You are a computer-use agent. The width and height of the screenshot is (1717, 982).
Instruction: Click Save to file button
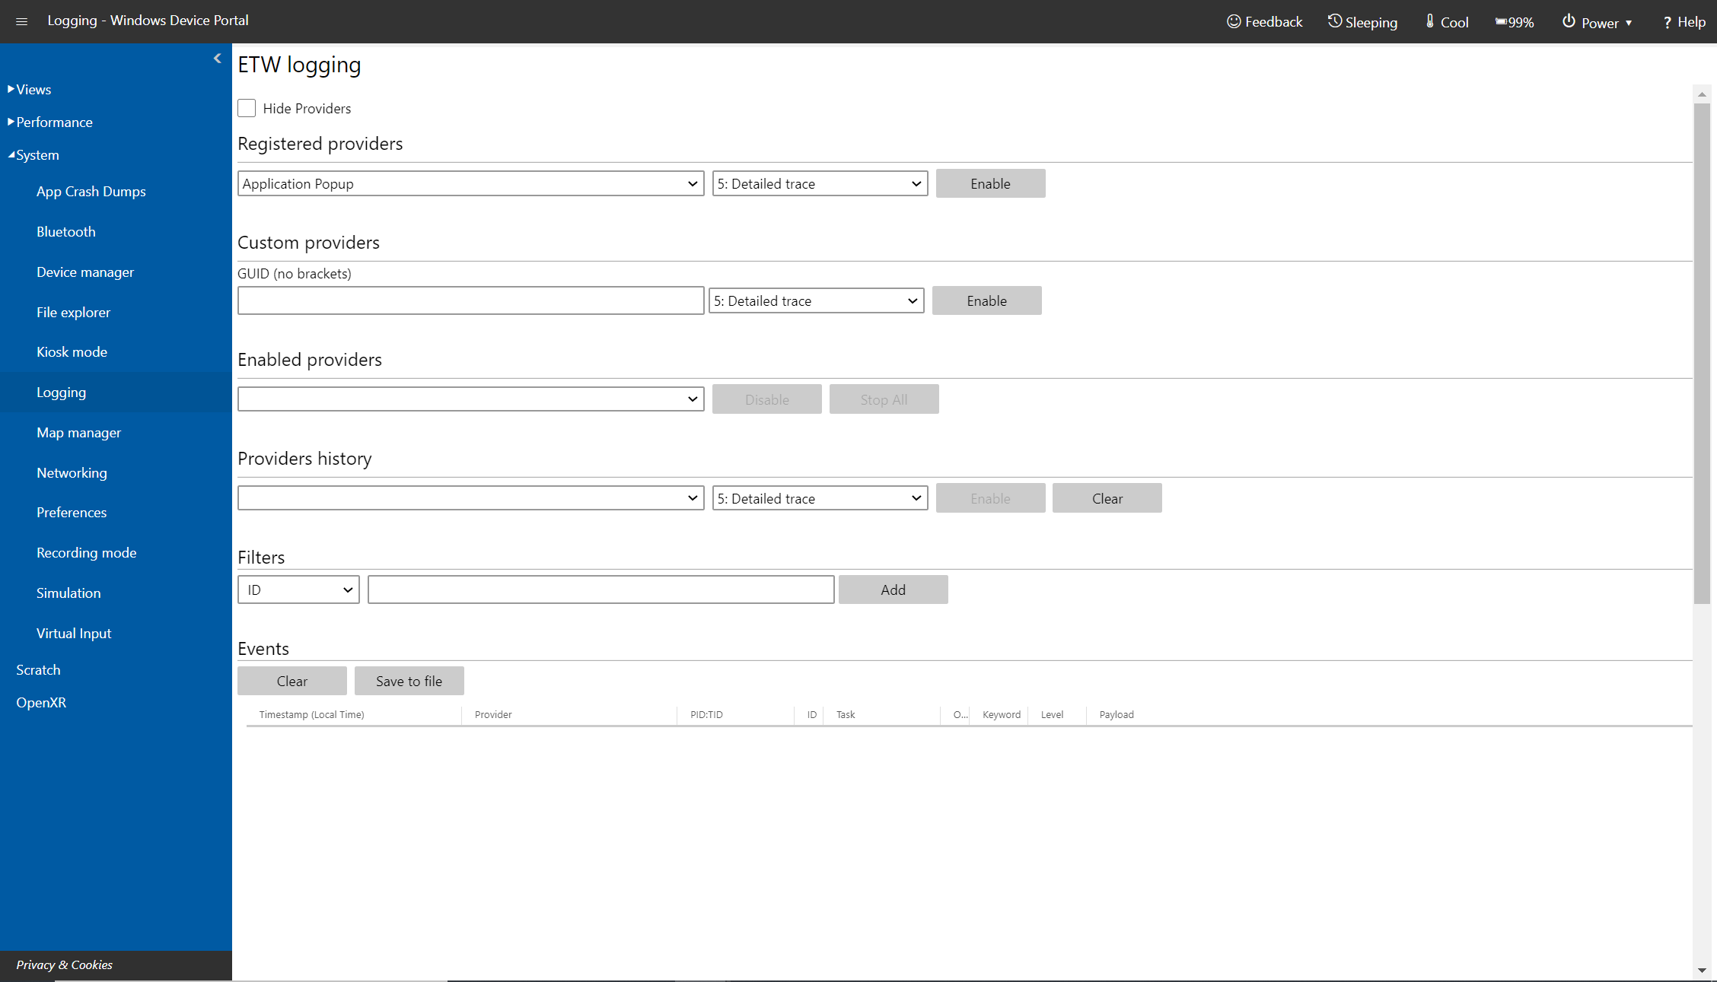(x=408, y=680)
